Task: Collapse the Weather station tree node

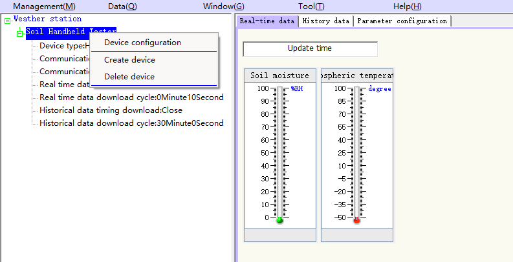Action: click(7, 20)
